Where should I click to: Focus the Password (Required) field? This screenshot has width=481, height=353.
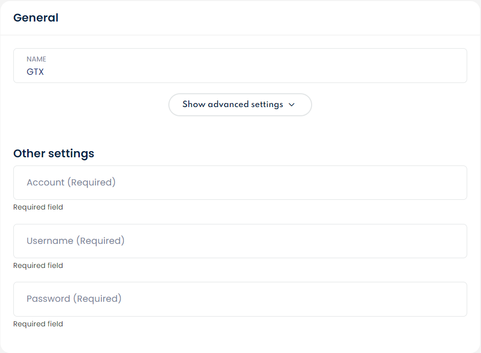[x=239, y=299]
